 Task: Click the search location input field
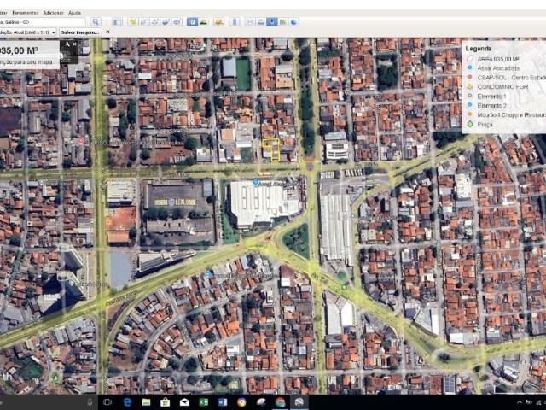click(x=43, y=22)
